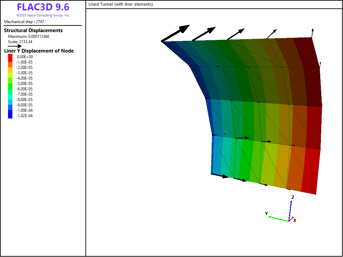Screen dimensions: 343x257
Task: Pick the green -6.00E-05 legend swatch
Action: [10, 89]
